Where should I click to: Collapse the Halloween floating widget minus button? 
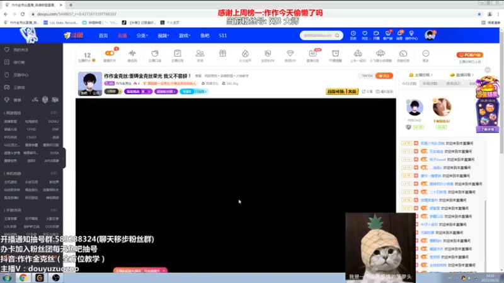(x=488, y=70)
